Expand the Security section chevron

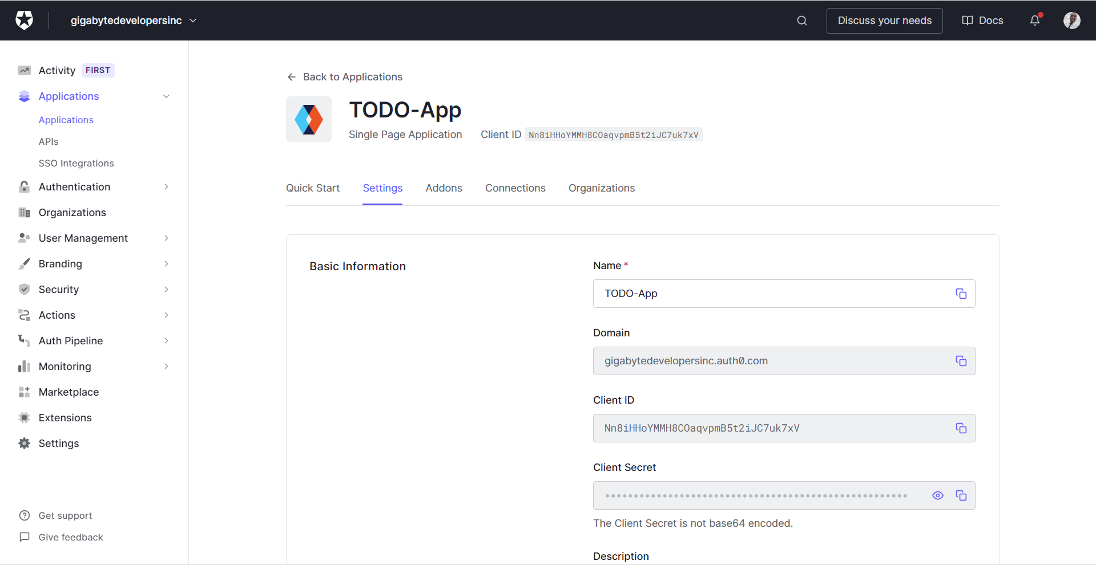point(166,290)
